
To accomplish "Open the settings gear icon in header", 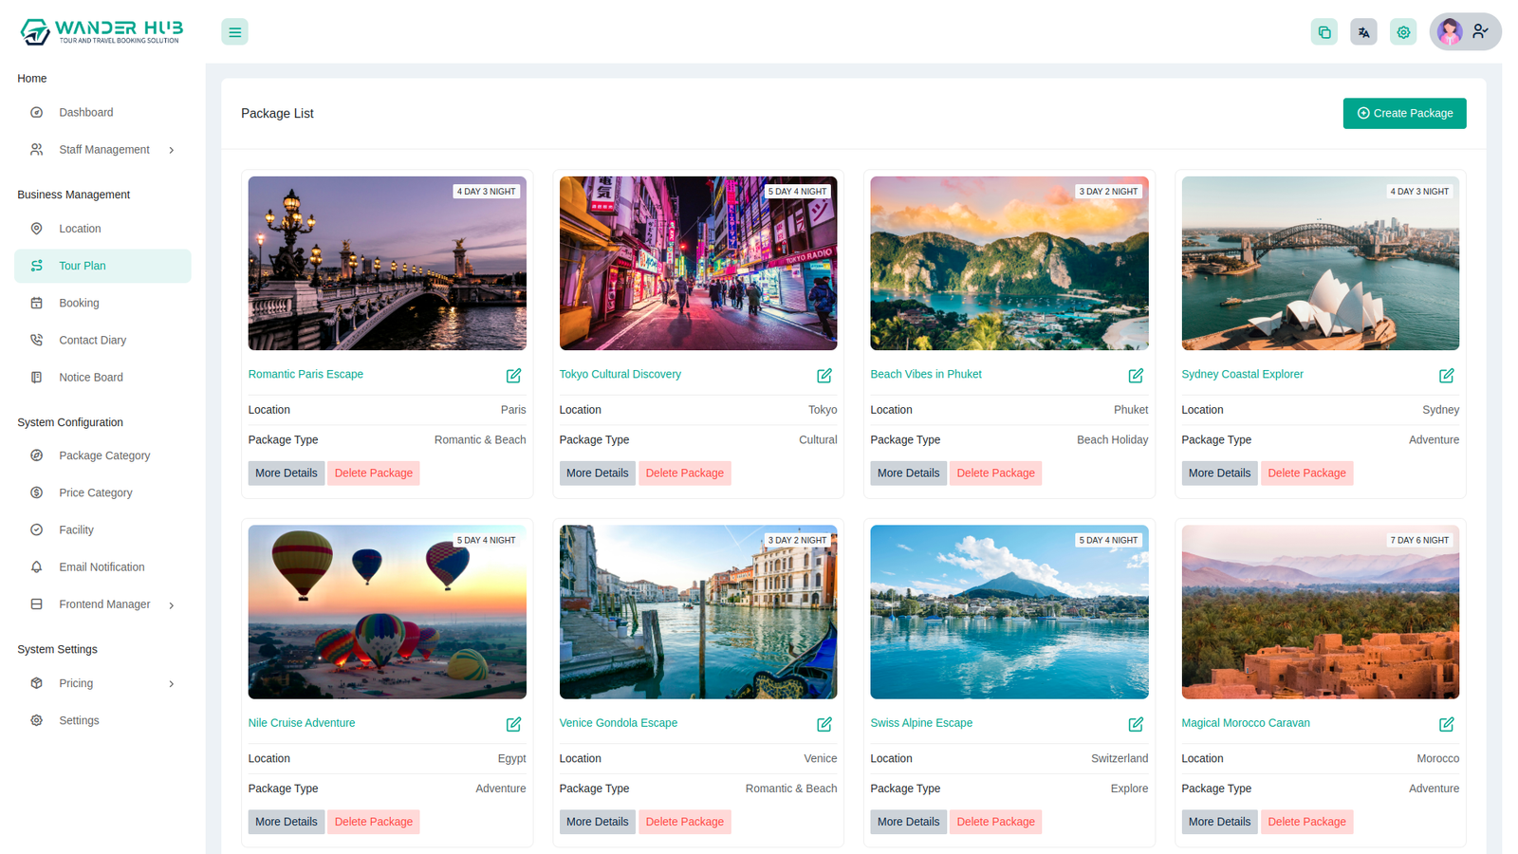I will tap(1403, 32).
